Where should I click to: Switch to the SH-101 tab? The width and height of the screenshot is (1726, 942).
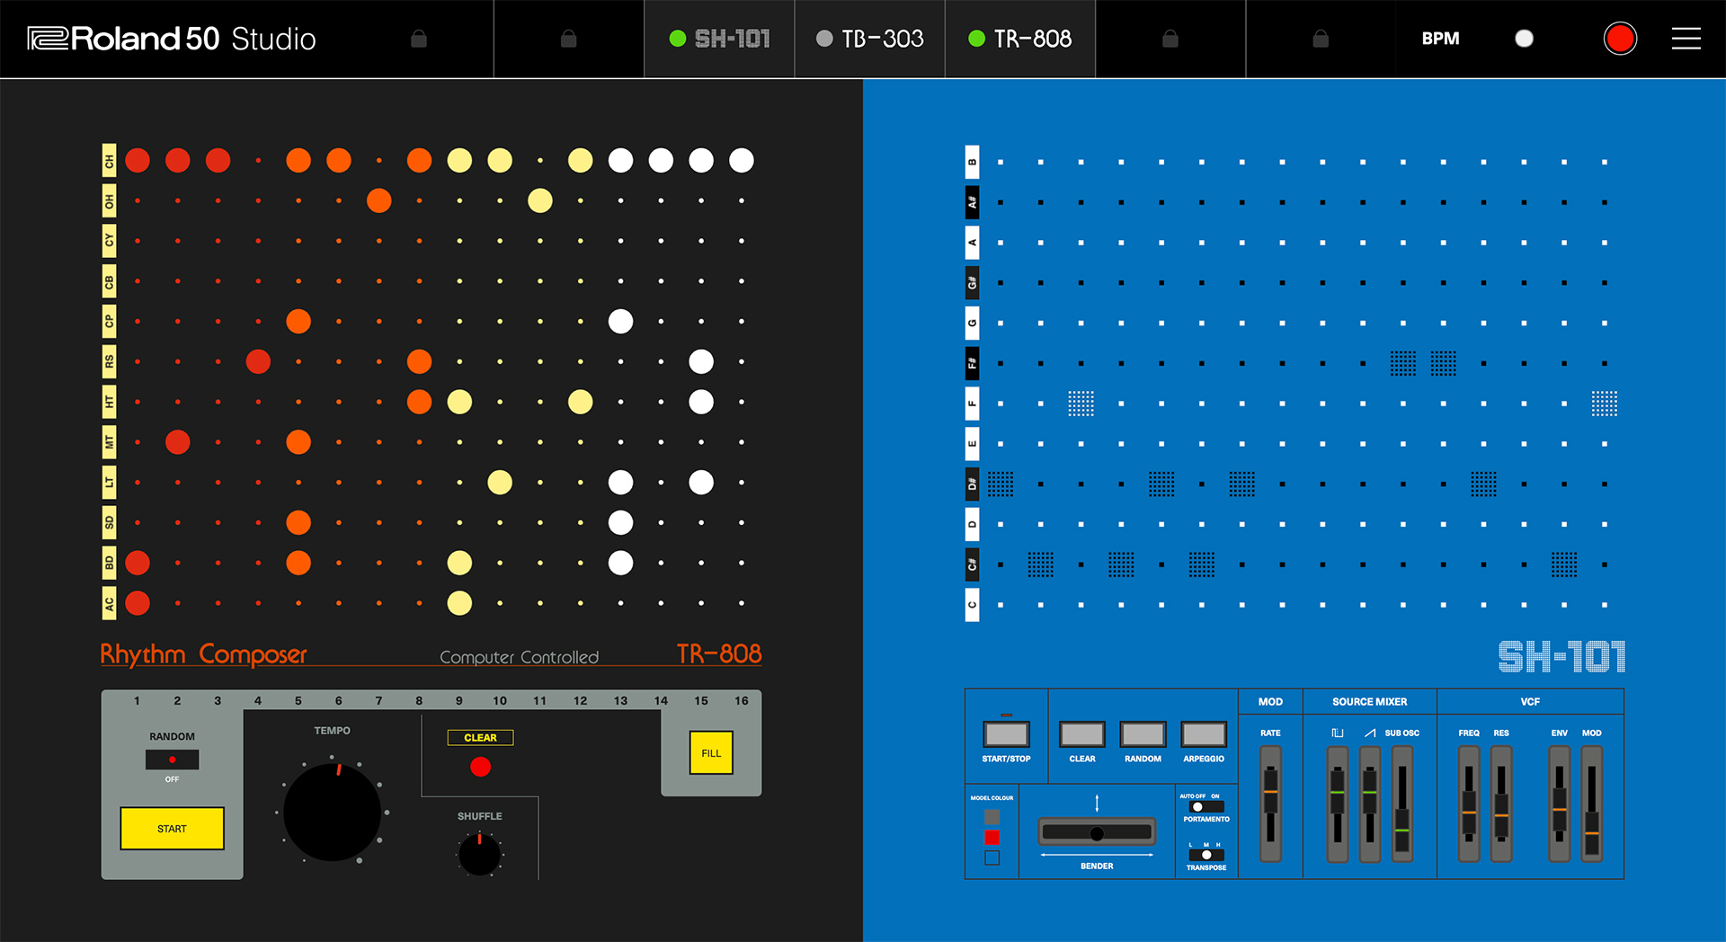pos(719,39)
